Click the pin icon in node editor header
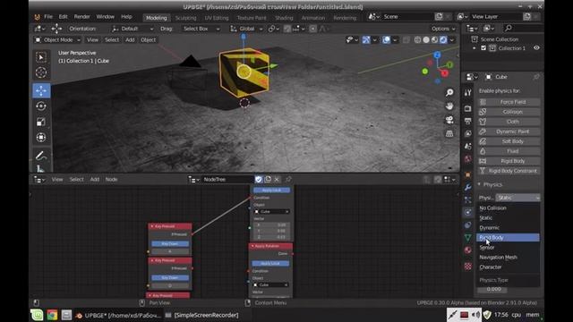 coord(288,179)
